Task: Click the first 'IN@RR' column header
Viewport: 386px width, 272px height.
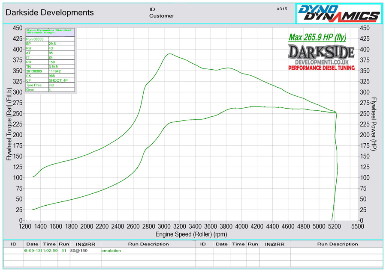Action: 85,244
